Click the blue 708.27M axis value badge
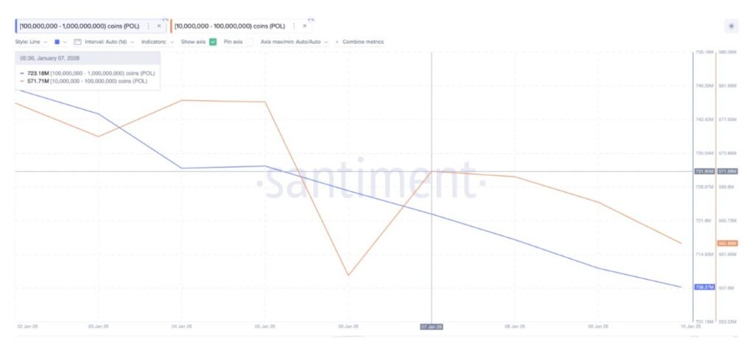Viewport: 754px width, 343px height. click(x=704, y=287)
